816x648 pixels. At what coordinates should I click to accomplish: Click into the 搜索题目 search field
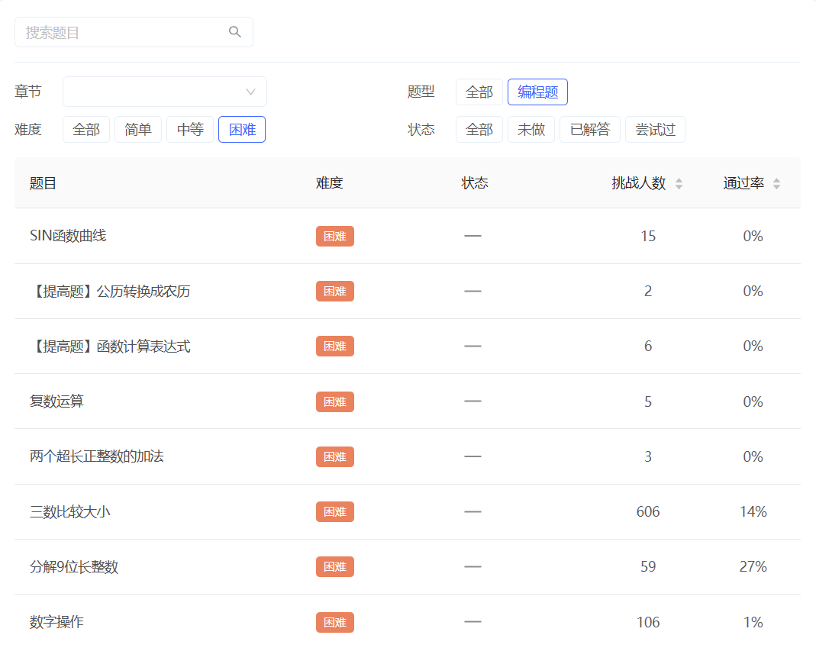122,33
